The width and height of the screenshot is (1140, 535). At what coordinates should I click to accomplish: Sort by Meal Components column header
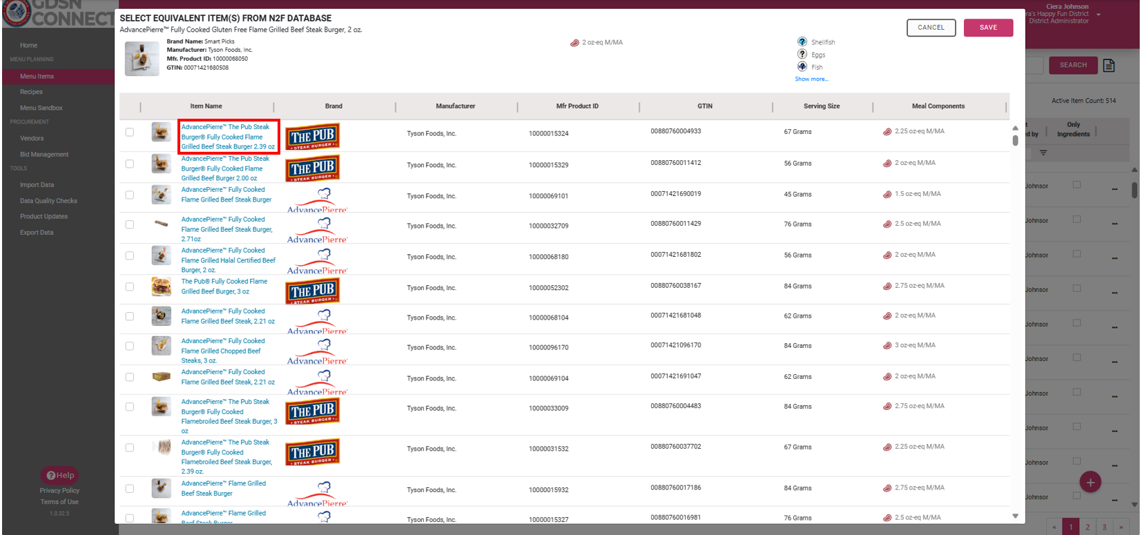click(938, 106)
